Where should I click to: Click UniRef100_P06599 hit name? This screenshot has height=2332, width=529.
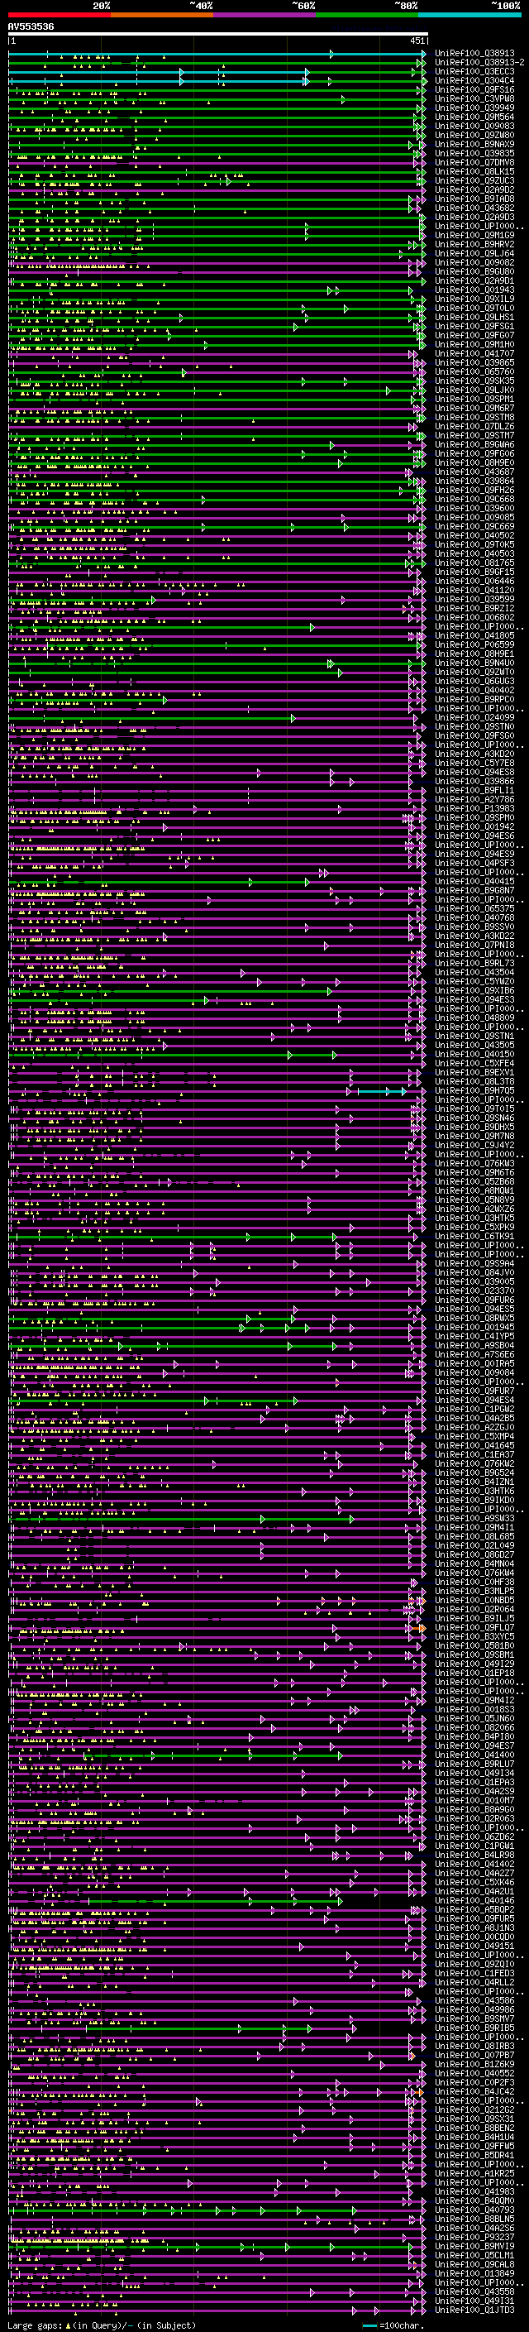474,645
